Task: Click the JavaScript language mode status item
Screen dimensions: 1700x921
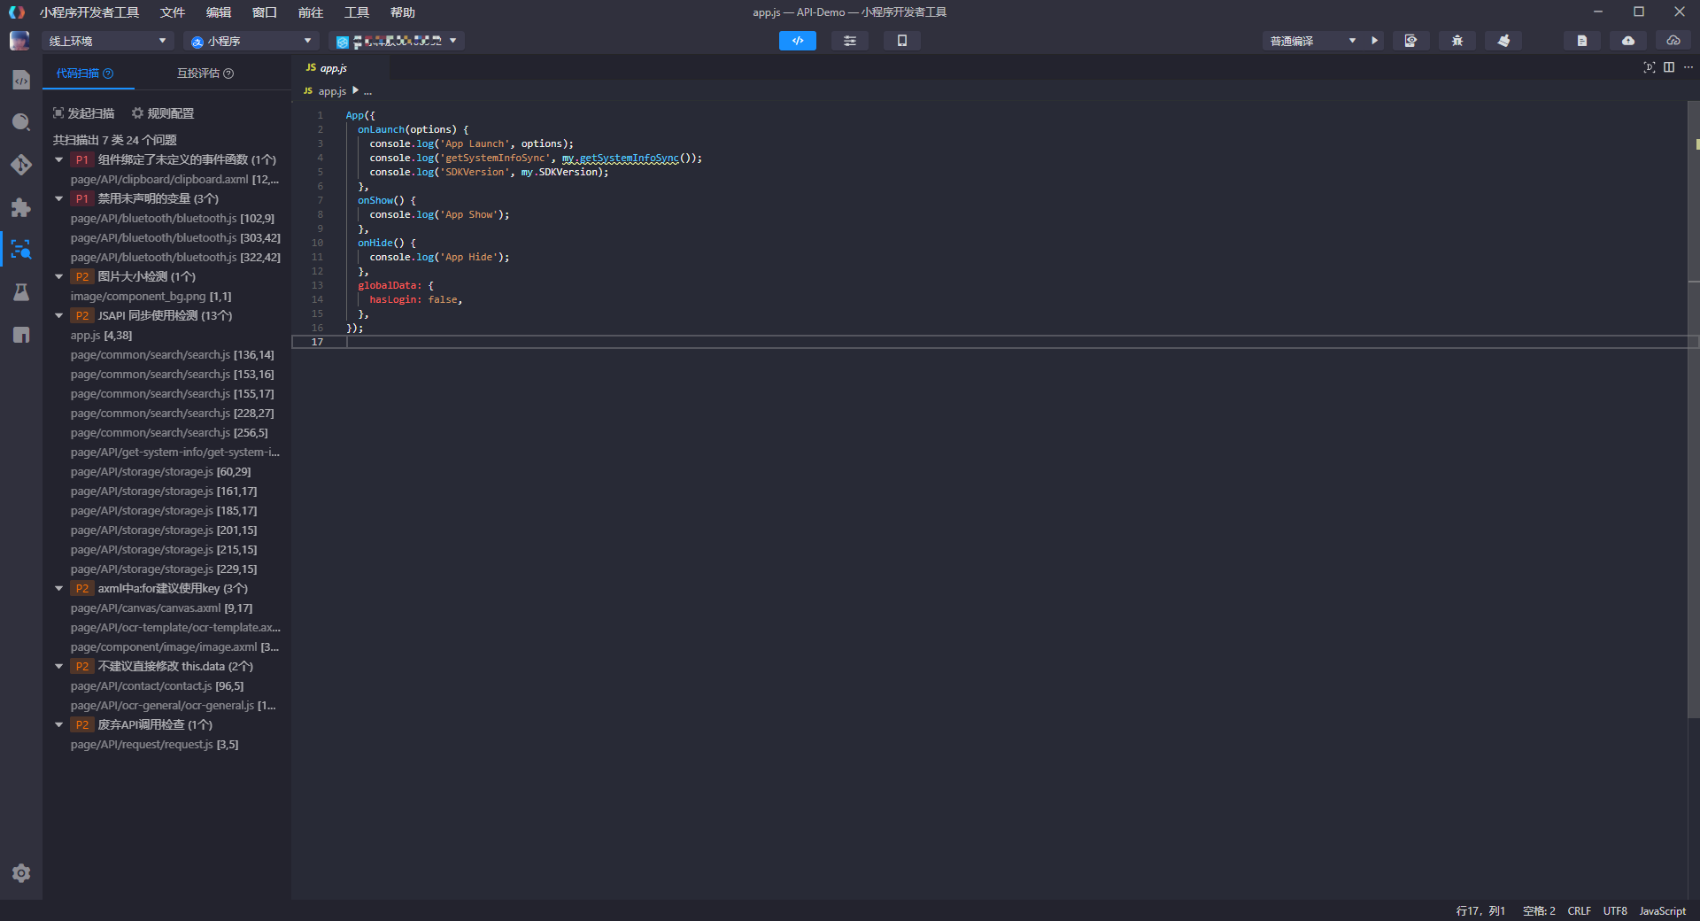Action: (1662, 911)
